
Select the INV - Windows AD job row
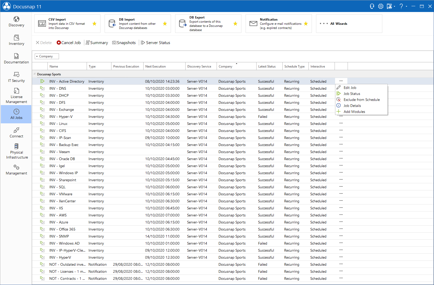233,243
